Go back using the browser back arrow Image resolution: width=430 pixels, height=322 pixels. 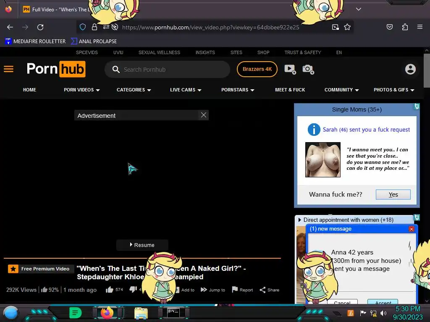[x=10, y=27]
